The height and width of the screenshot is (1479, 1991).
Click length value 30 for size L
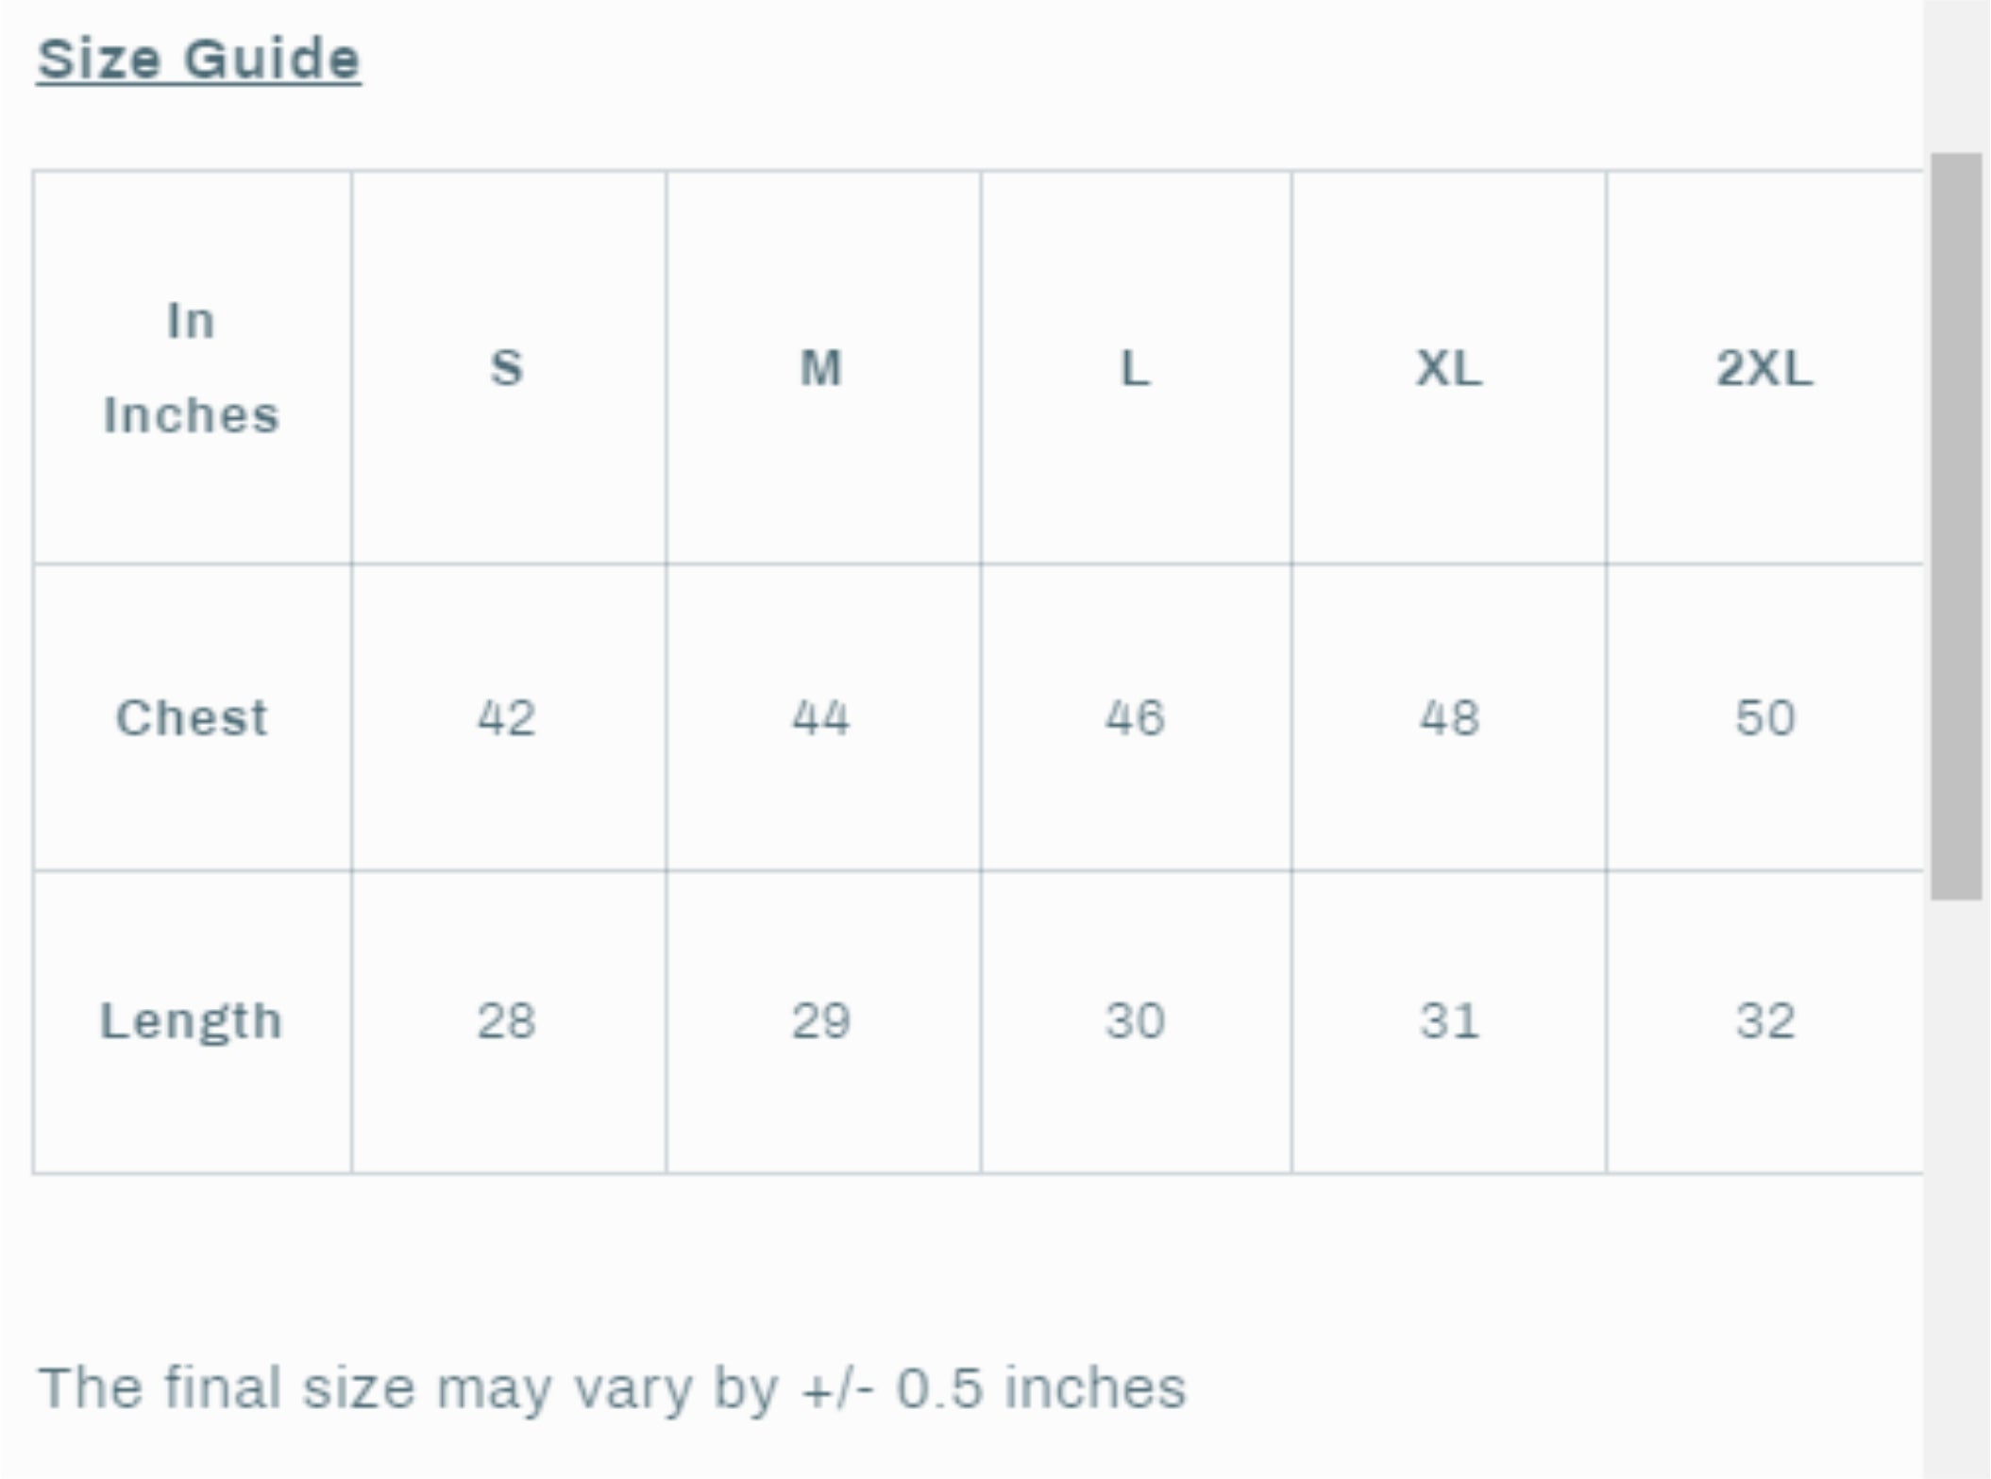[x=1135, y=1021]
